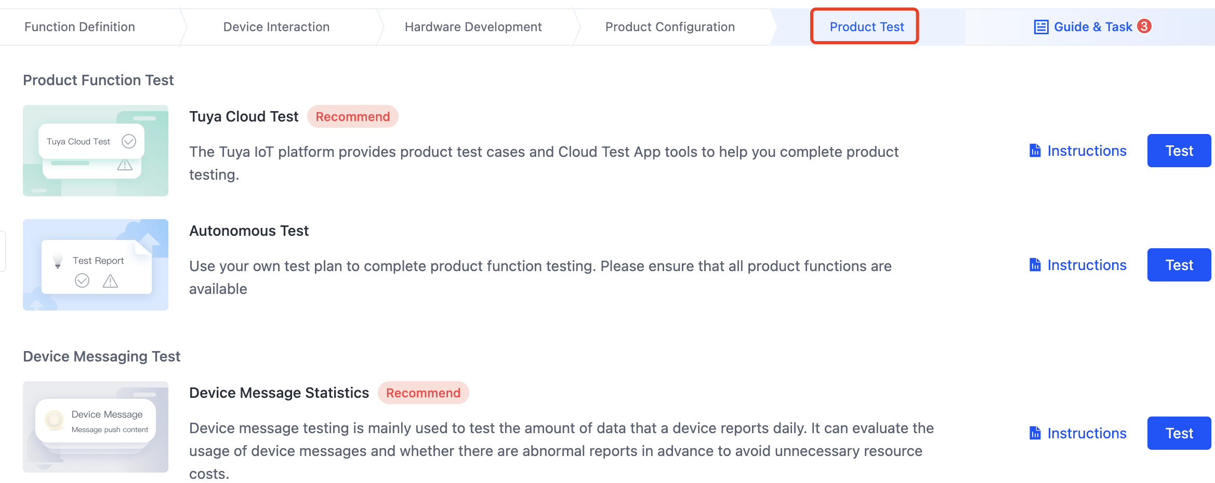1215x483 pixels.
Task: Click the Recommend tag next to Device Message Statistics
Action: coord(424,393)
